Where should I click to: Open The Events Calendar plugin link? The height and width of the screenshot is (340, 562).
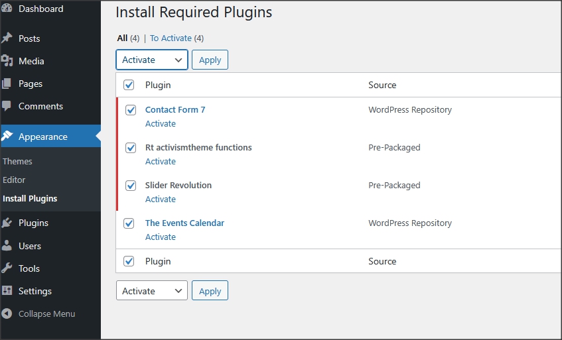pos(184,223)
